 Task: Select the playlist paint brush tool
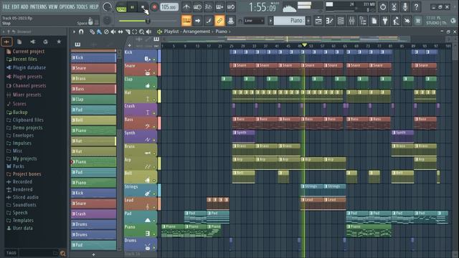(99, 32)
